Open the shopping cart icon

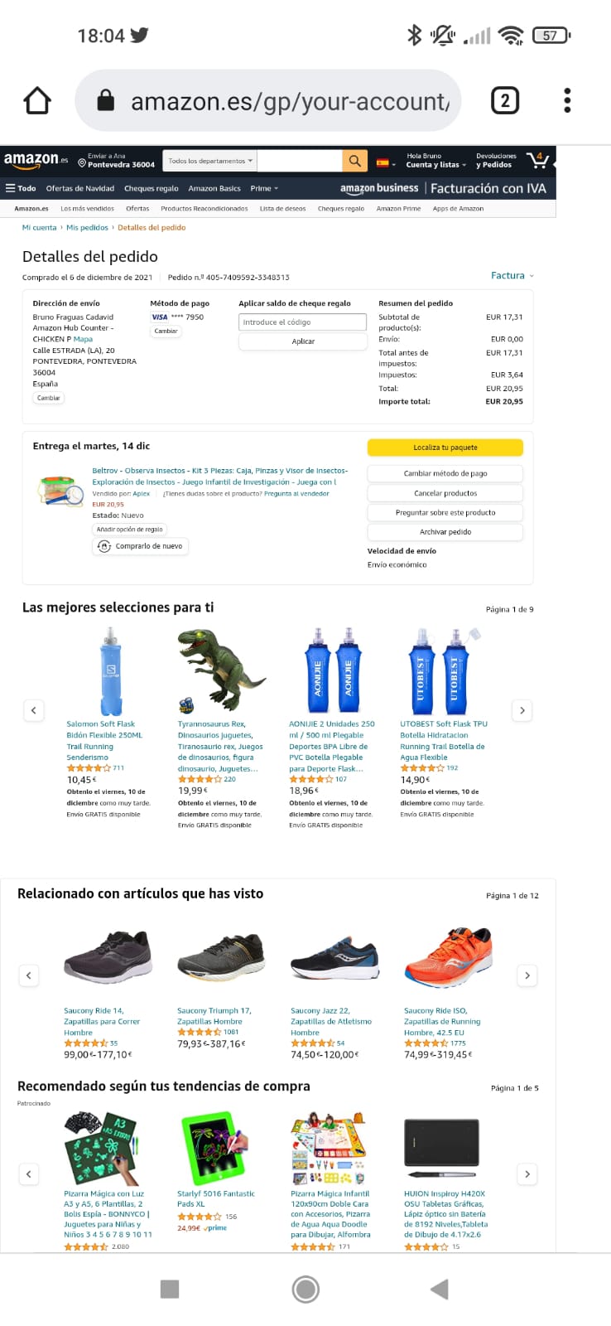(x=537, y=159)
